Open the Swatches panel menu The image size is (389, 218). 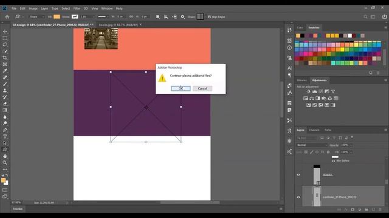point(385,28)
